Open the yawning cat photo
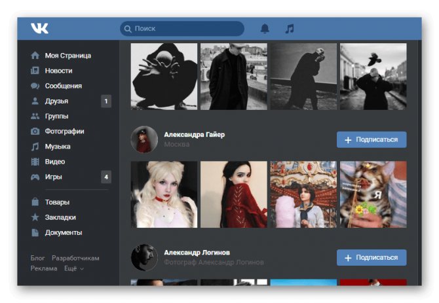439x303 pixels. [373, 194]
